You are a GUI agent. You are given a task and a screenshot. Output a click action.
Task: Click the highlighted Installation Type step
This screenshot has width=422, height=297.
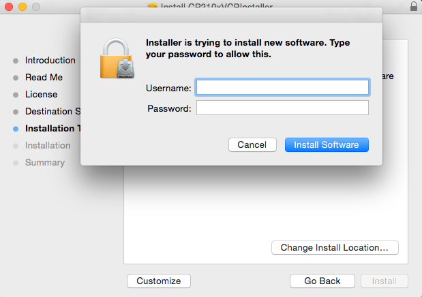point(52,128)
